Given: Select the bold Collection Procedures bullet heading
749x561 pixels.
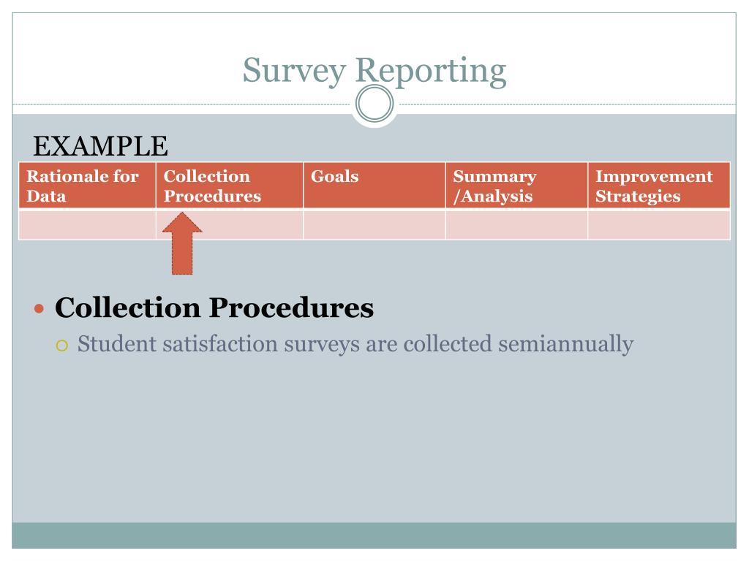Looking at the screenshot, I should (214, 308).
